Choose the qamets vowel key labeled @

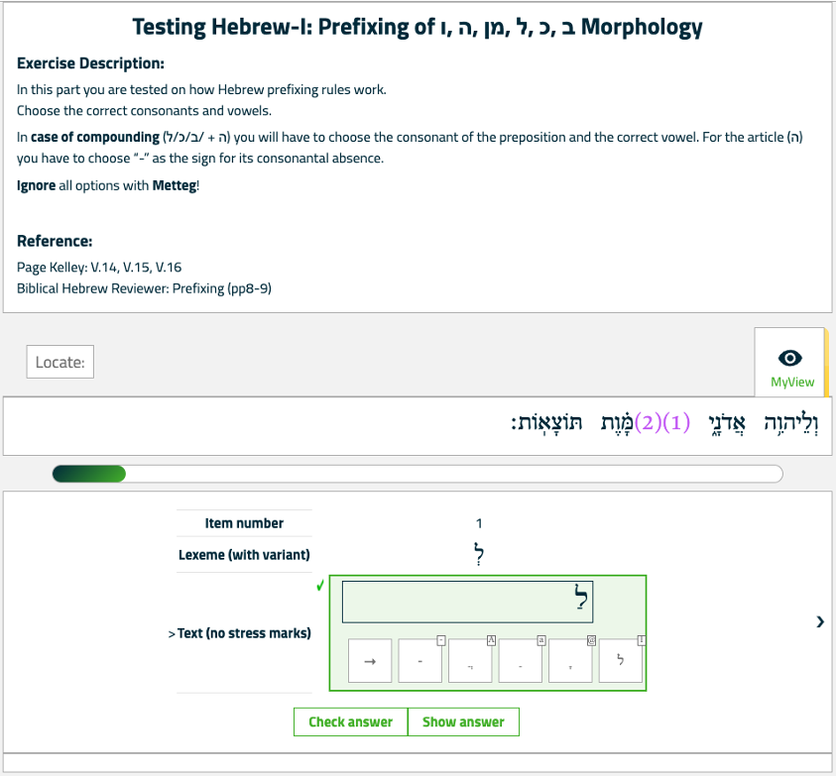(570, 661)
